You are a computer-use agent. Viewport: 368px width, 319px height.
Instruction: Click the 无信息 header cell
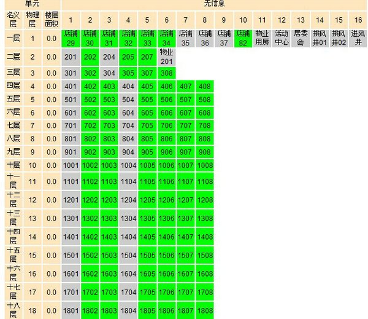tap(214, 5)
